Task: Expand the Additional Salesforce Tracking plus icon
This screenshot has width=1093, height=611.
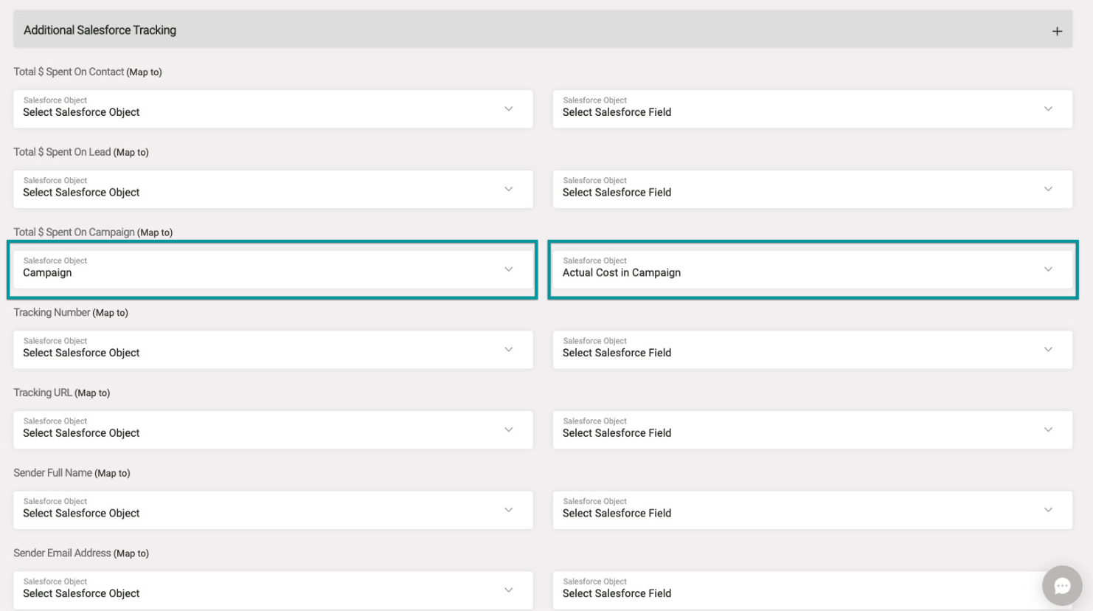Action: point(1057,31)
